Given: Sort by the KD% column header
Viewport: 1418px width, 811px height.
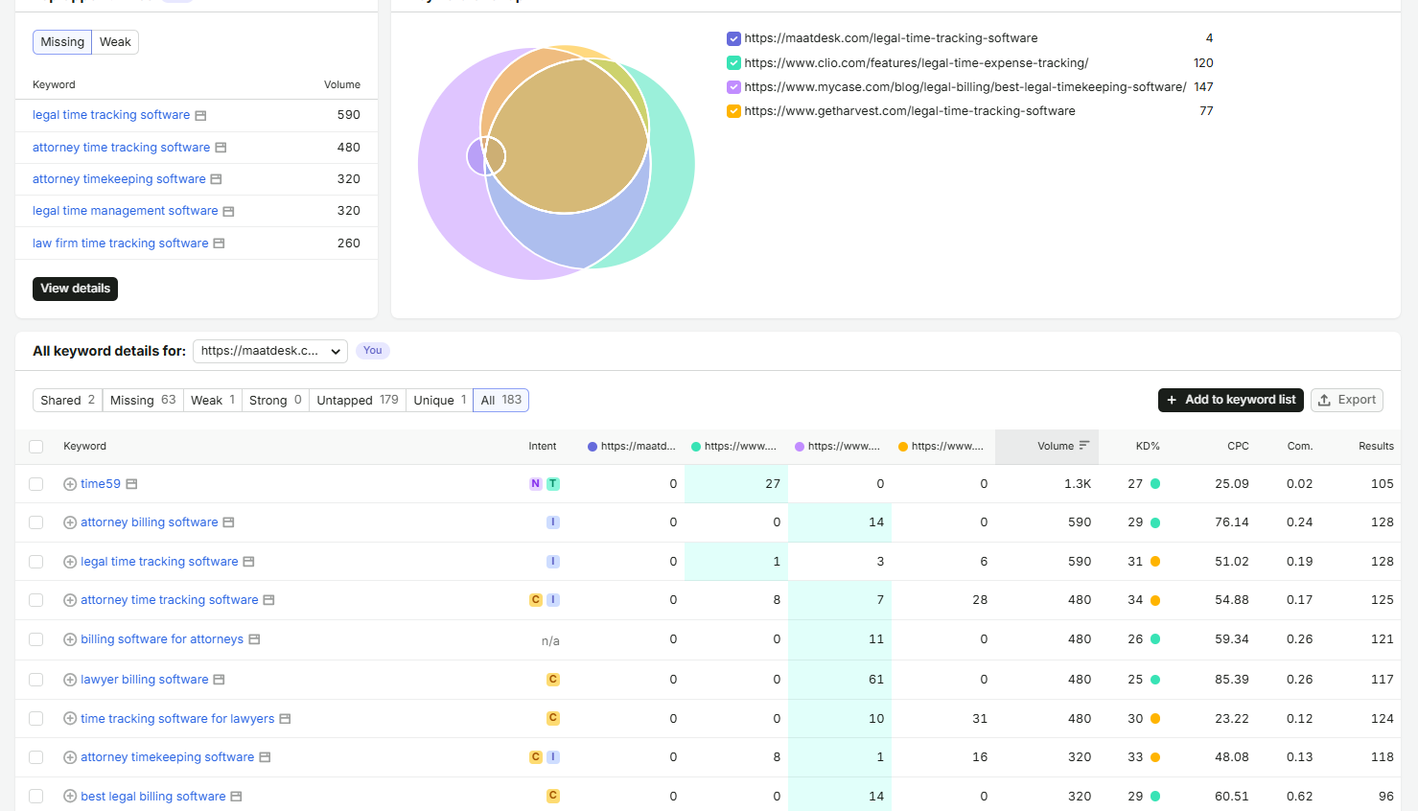Looking at the screenshot, I should [x=1148, y=447].
